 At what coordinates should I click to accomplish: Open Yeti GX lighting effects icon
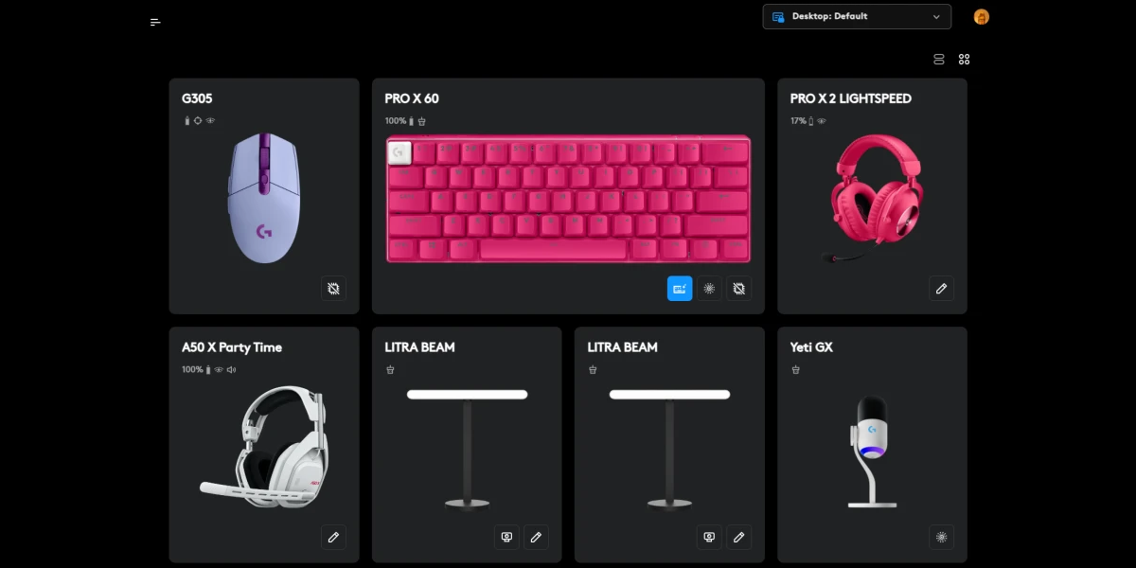coord(941,537)
